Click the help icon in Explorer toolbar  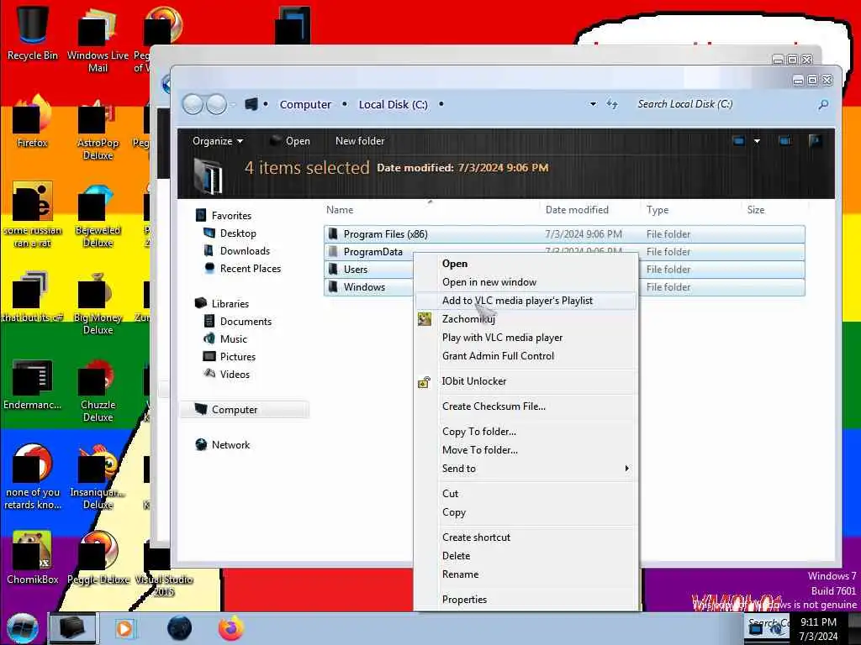pyautogui.click(x=815, y=141)
